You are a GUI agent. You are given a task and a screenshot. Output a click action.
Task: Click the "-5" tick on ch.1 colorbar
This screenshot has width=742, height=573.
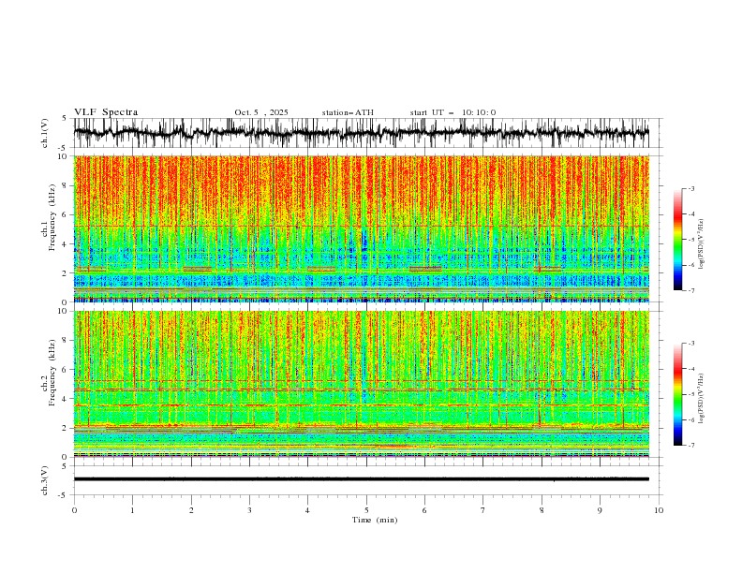[x=690, y=240]
